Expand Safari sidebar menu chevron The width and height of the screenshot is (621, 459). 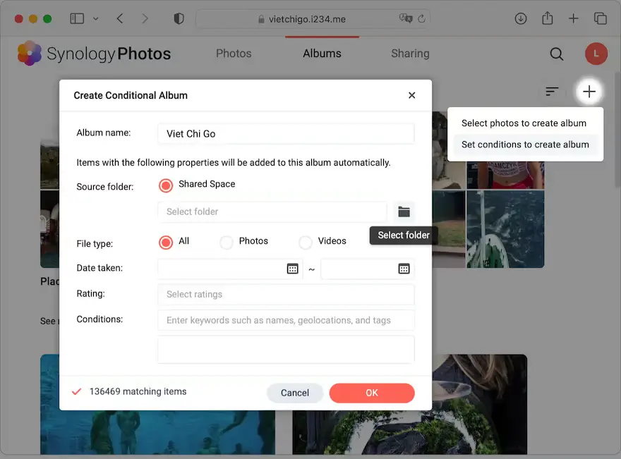(96, 19)
